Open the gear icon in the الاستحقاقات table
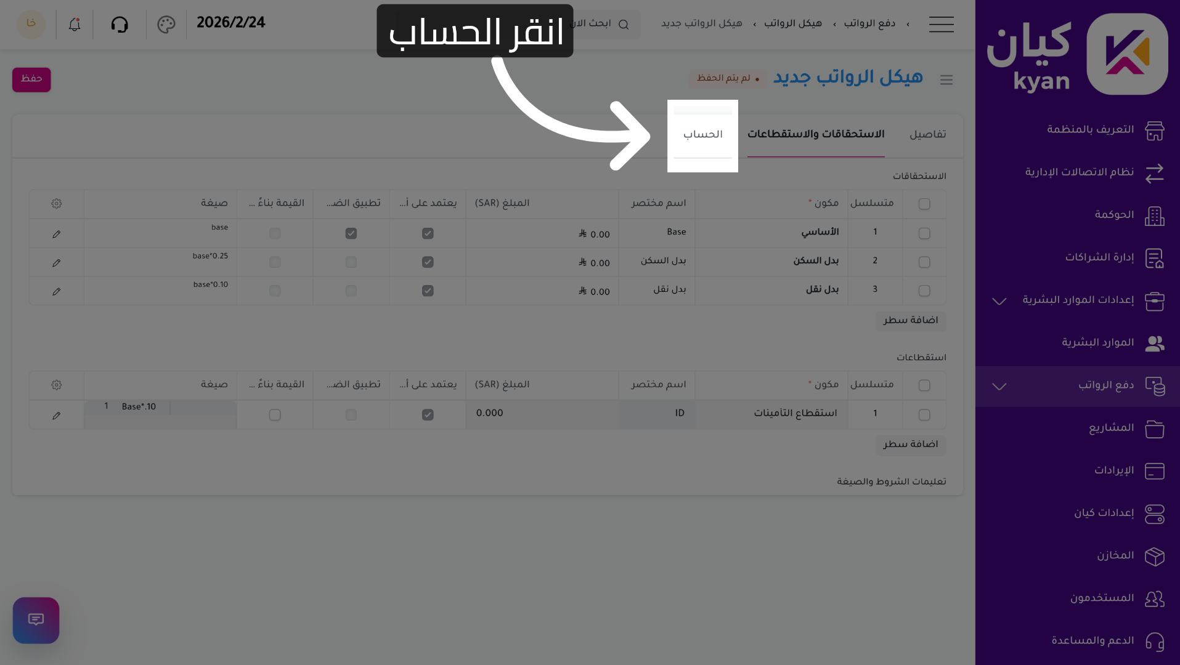Image resolution: width=1180 pixels, height=665 pixels. point(56,203)
